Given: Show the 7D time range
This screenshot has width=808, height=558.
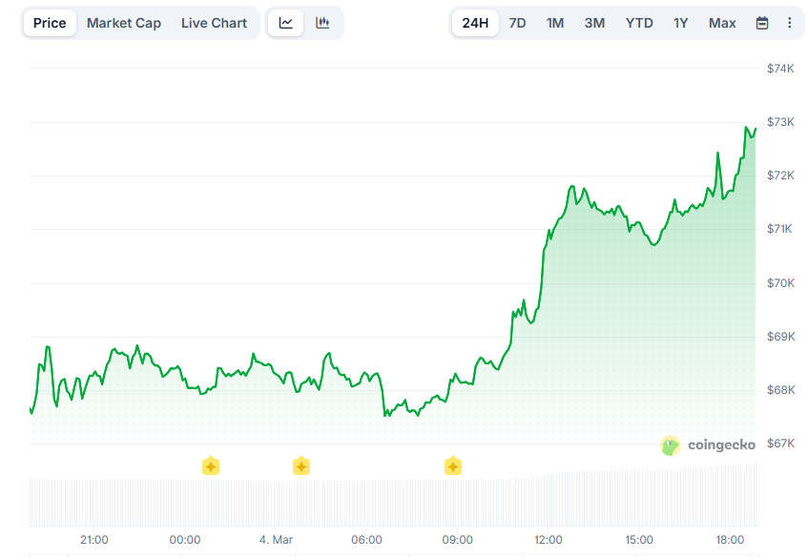Looking at the screenshot, I should coord(517,23).
